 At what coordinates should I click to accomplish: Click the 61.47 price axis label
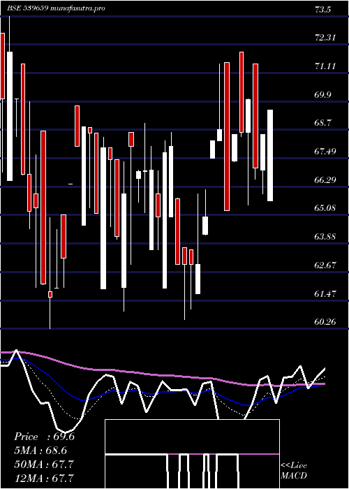pyautogui.click(x=325, y=294)
